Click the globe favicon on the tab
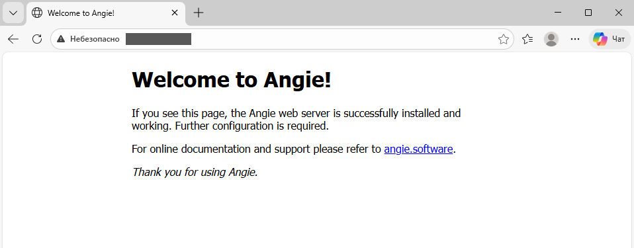This screenshot has width=634, height=248. [37, 13]
